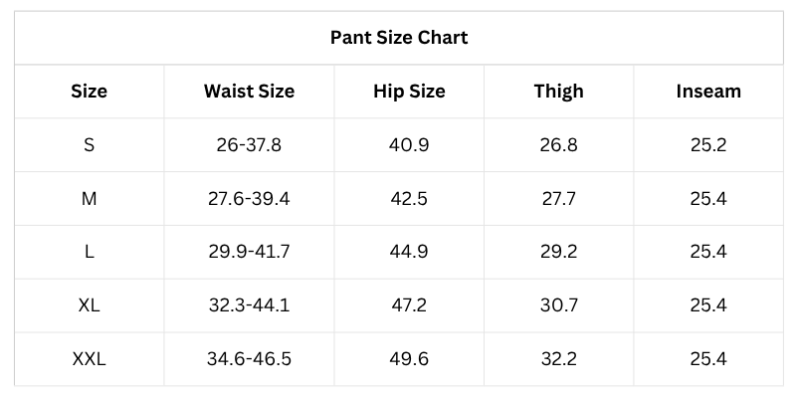This screenshot has width=796, height=398.
Task: Click the Thigh column header
Action: pyautogui.click(x=558, y=92)
